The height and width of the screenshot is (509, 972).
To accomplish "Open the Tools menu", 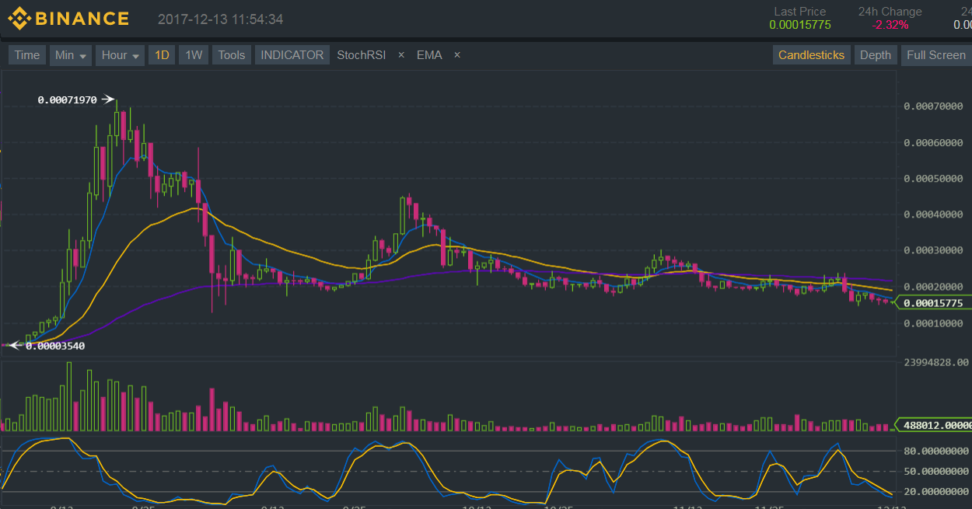I will (232, 55).
